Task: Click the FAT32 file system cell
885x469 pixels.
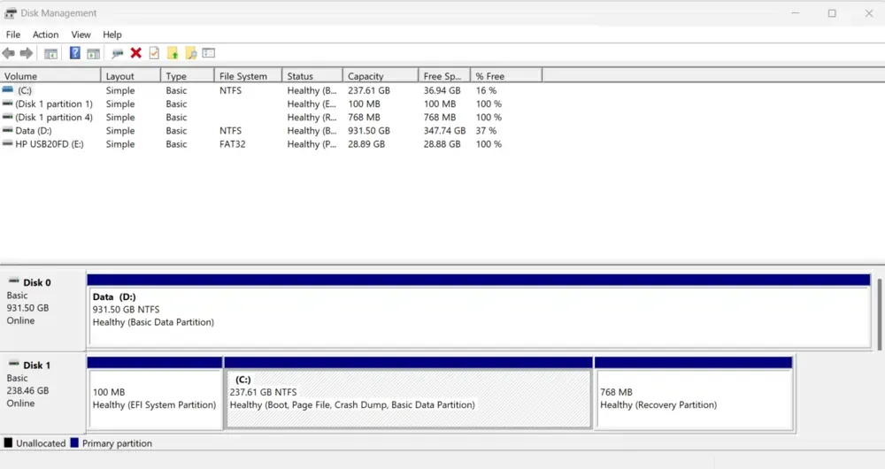Action: pos(232,144)
